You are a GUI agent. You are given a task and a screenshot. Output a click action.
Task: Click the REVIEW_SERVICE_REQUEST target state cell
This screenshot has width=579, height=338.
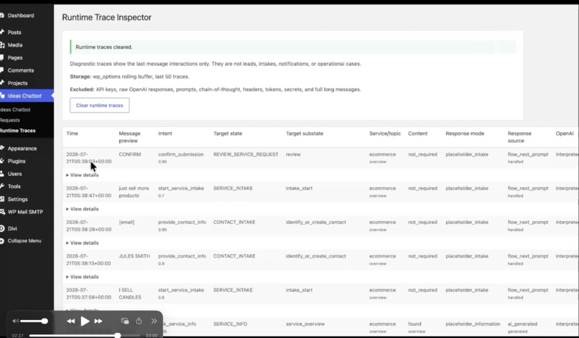[246, 154]
